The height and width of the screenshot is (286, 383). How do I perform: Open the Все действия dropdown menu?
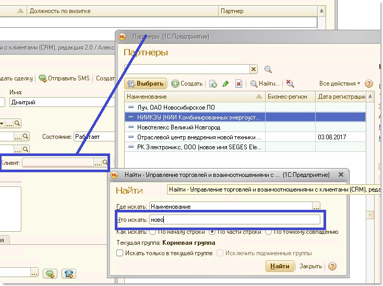340,84
